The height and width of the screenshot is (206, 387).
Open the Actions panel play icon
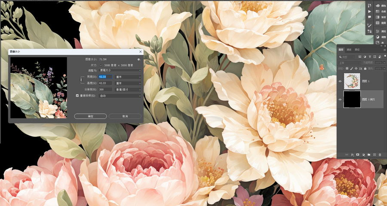369,12
